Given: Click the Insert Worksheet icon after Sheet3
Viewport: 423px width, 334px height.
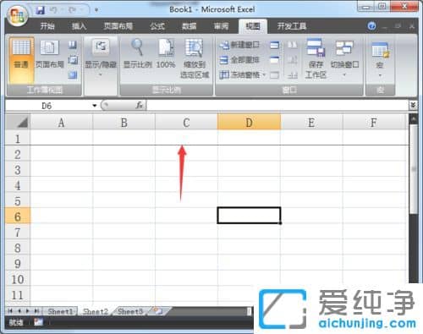Looking at the screenshot, I should coord(158,311).
